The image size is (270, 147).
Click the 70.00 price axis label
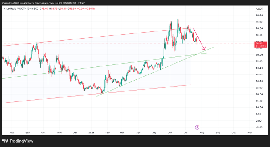click(x=259, y=29)
